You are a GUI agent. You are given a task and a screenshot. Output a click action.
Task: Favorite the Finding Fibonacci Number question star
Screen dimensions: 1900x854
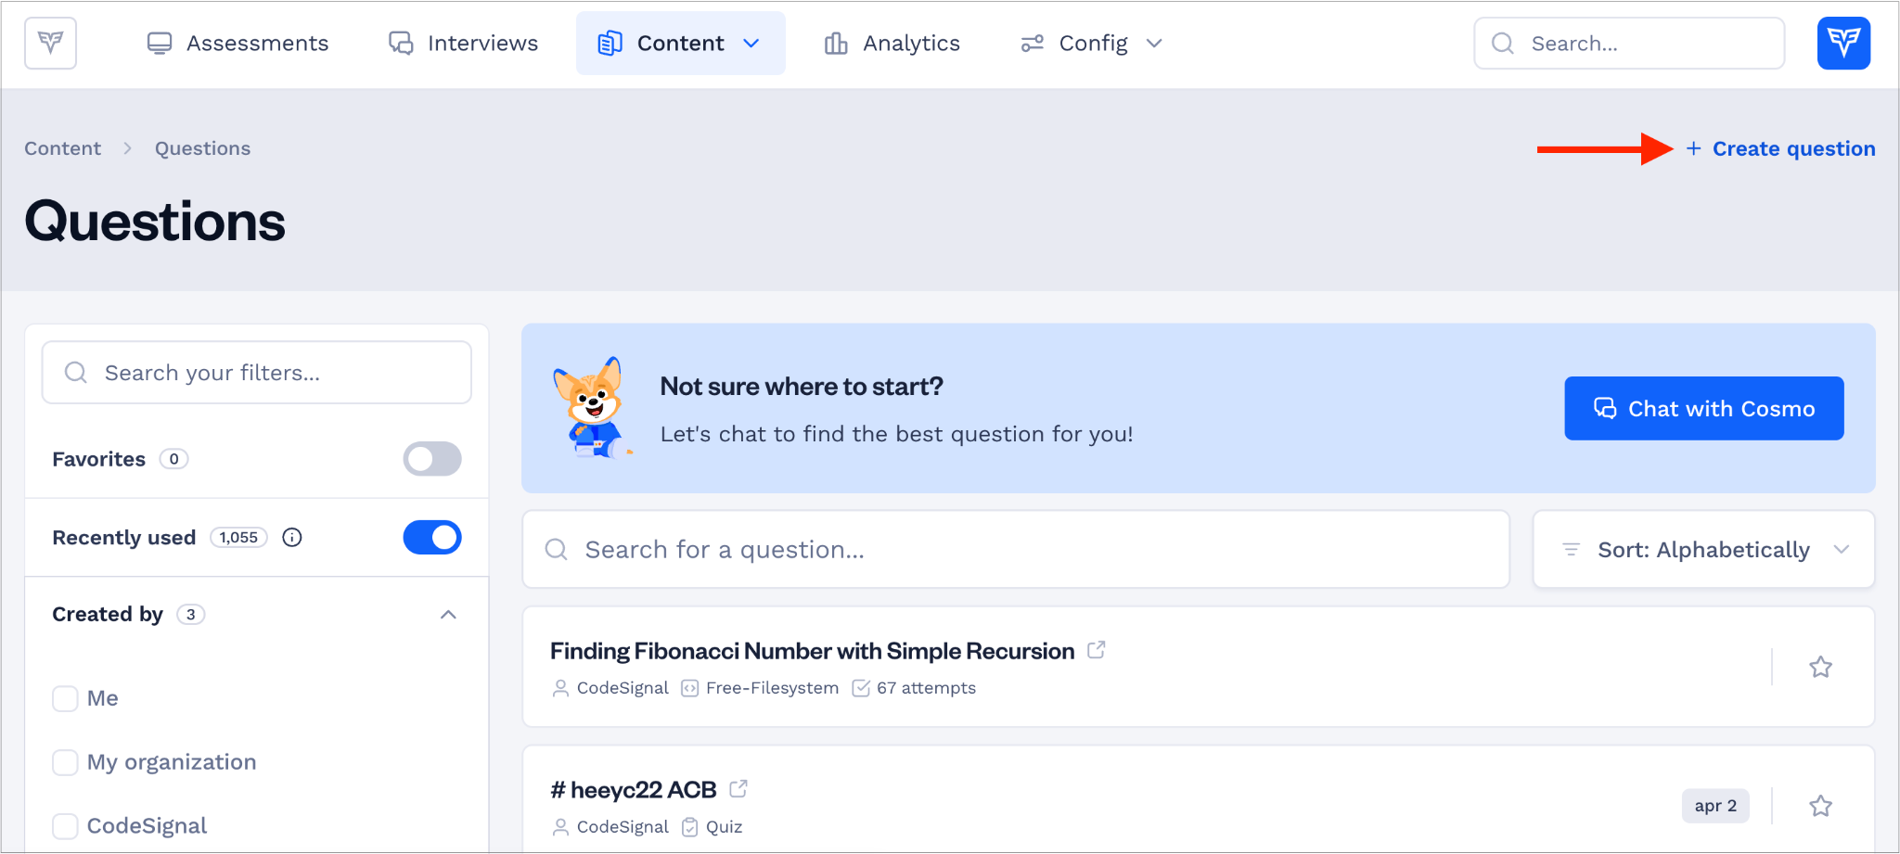point(1820,667)
